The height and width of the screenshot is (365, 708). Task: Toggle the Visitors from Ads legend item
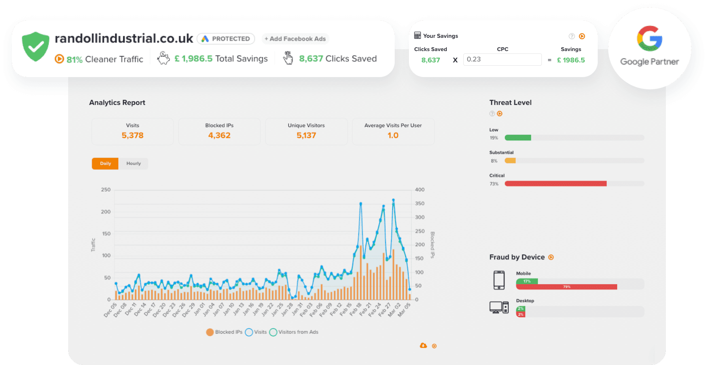click(294, 332)
